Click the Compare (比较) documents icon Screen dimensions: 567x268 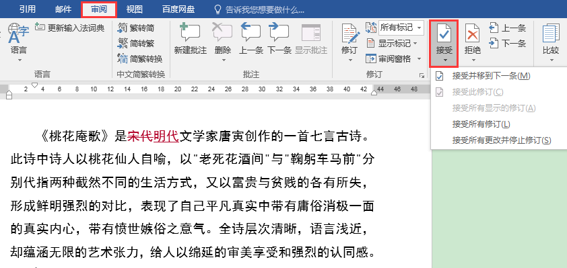551,33
